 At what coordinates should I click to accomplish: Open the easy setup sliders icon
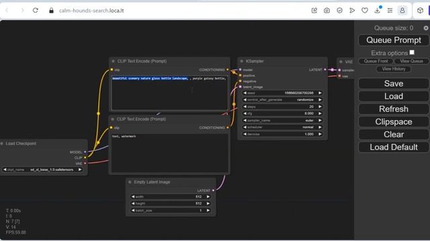pyautogui.click(x=390, y=11)
